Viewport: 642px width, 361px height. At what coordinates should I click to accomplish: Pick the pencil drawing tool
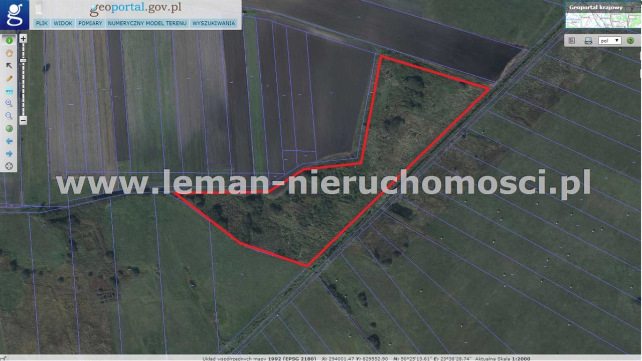(9, 78)
